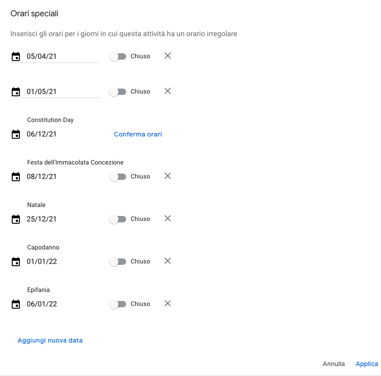Click the Annulla button
The height and width of the screenshot is (376, 381).
(334, 364)
